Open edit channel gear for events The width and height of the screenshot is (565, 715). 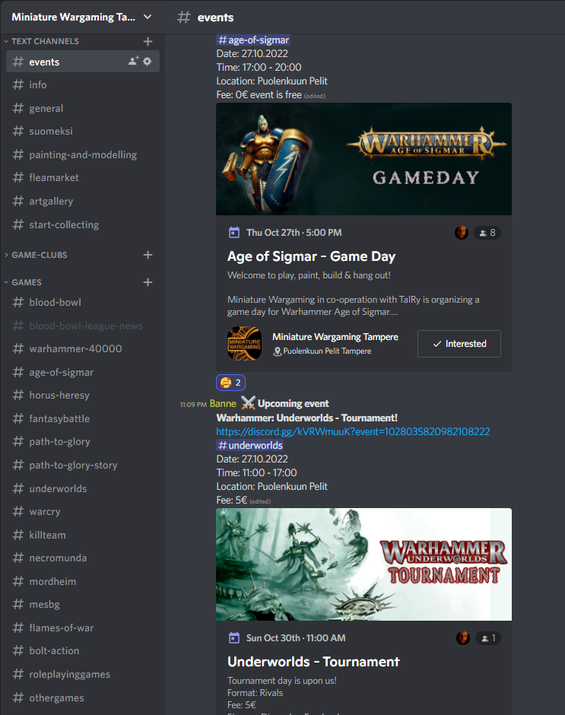(x=148, y=61)
